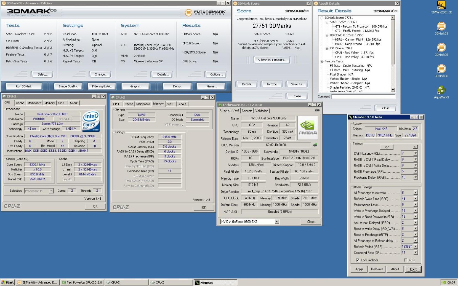The width and height of the screenshot is (458, 286).
Task: Select GT1 Return To Proxycon result row
Action: (x=361, y=26)
